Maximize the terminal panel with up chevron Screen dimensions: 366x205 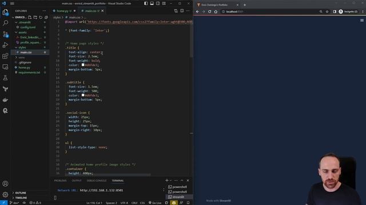click(182, 181)
